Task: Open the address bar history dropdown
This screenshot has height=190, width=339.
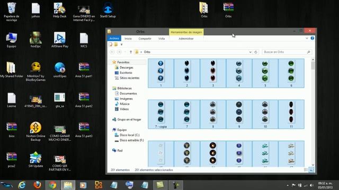Action: coord(250,52)
